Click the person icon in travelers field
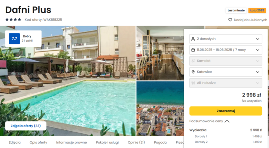 (x=193, y=39)
